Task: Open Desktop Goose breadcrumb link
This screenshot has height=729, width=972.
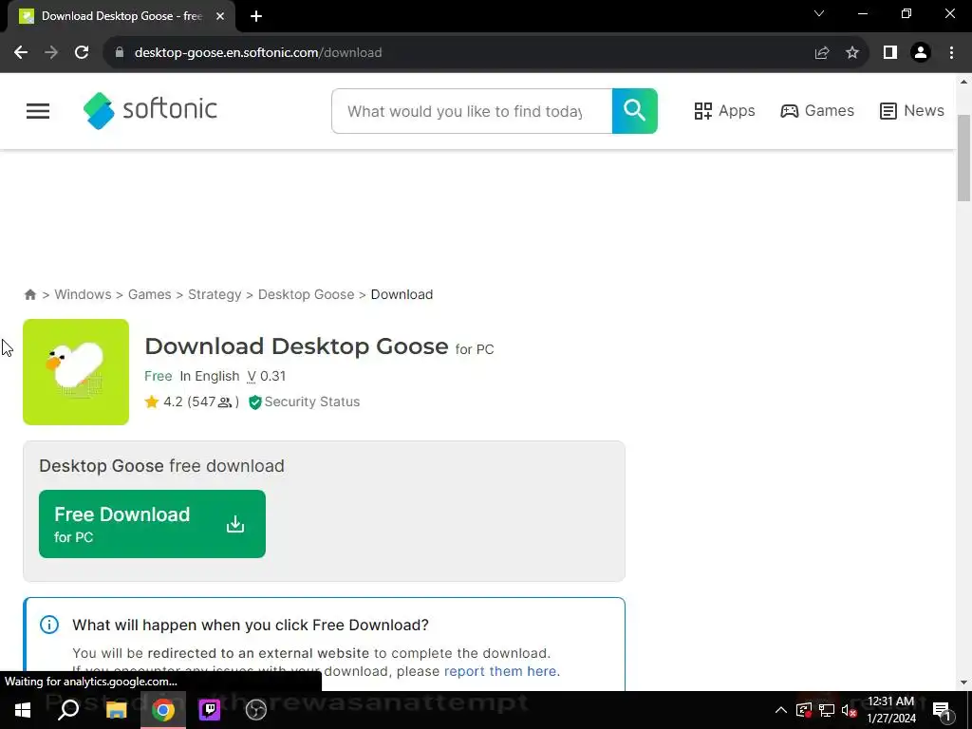Action: (x=307, y=294)
